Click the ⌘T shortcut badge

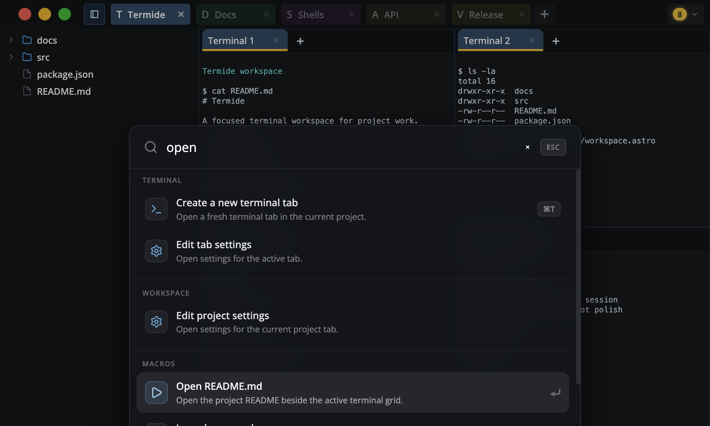click(x=549, y=209)
